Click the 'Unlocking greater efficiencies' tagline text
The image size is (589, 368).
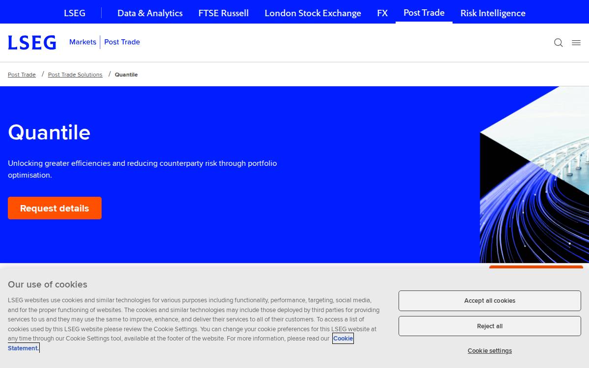coord(142,169)
